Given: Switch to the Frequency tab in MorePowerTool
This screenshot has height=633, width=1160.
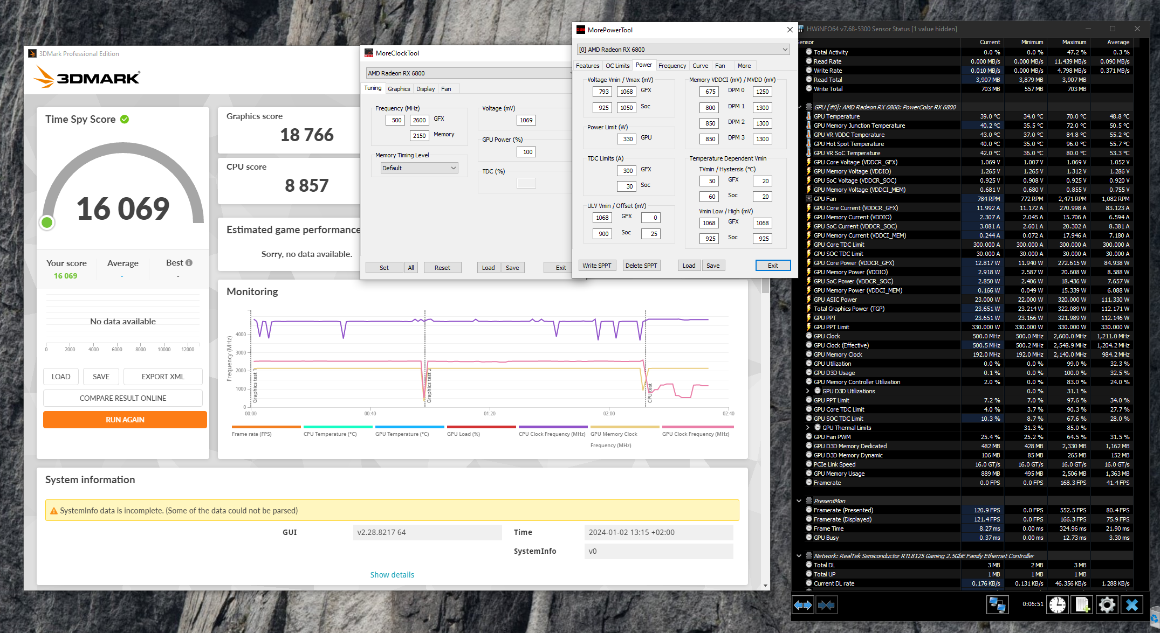Looking at the screenshot, I should tap(672, 66).
